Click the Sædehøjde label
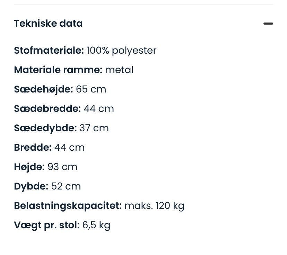The image size is (287, 255). click(x=43, y=89)
